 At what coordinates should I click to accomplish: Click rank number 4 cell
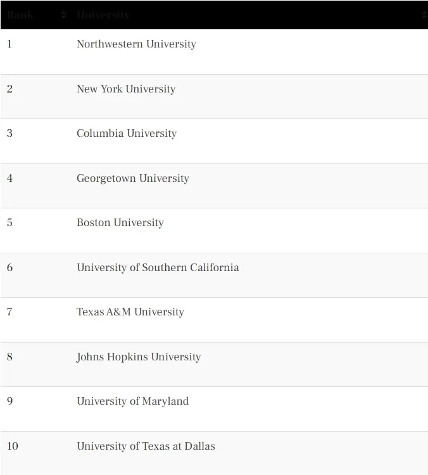coord(9,178)
